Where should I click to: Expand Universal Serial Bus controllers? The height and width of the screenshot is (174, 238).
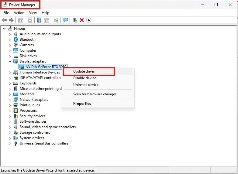[10, 144]
